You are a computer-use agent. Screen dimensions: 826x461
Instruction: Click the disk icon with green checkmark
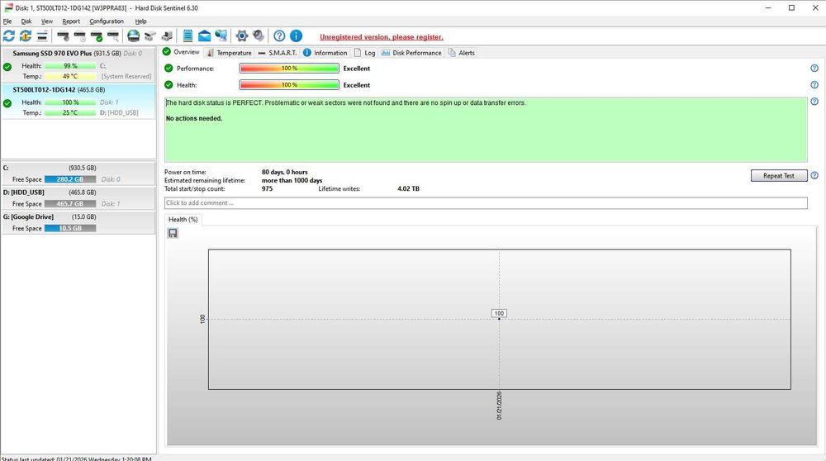point(97,36)
